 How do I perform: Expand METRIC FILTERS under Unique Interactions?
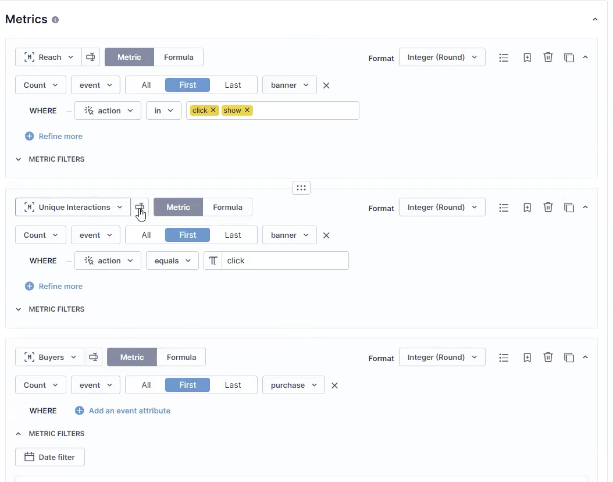(x=50, y=309)
